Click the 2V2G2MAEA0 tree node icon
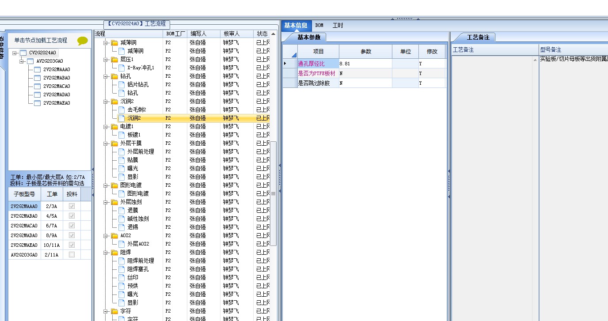608x321 pixels. (38, 103)
